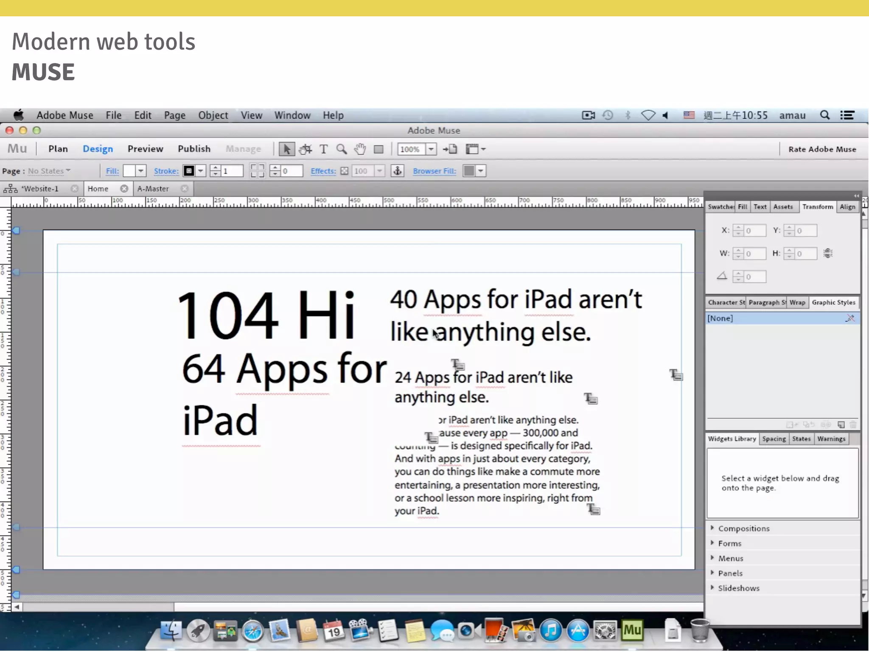Click the rotation angle input field
869x652 pixels.
coord(755,277)
